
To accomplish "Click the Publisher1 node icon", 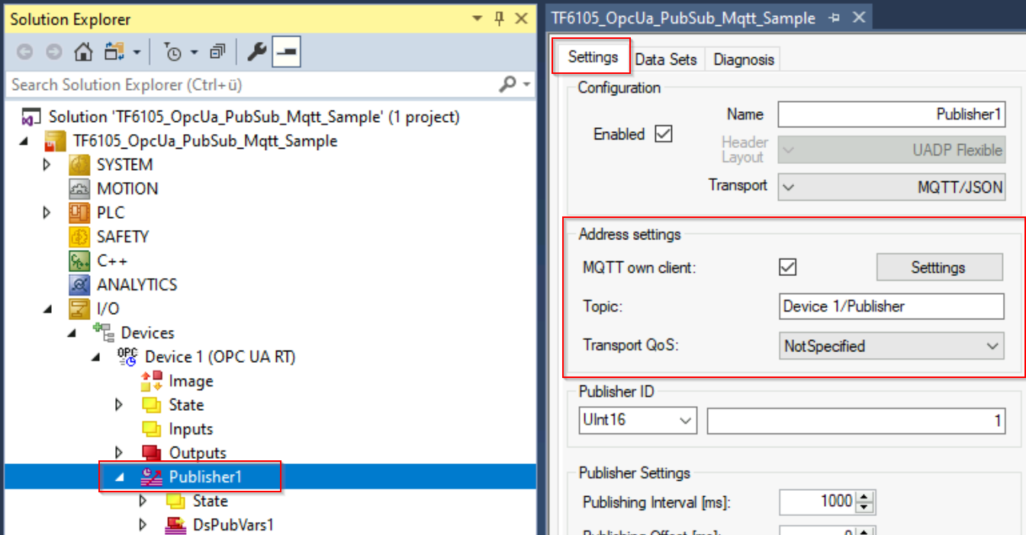I will (x=152, y=477).
